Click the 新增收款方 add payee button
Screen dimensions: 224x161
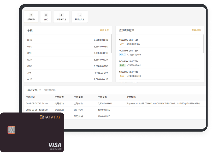click(80, 16)
